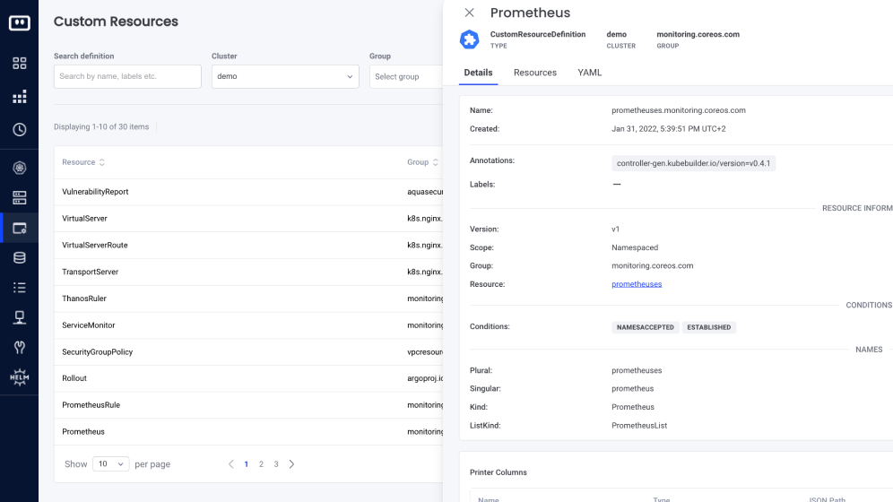Go to page 2
This screenshot has height=502, width=893.
pyautogui.click(x=262, y=463)
